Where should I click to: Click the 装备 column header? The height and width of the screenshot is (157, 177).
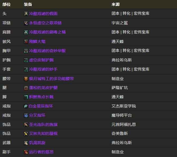[x=28, y=4]
